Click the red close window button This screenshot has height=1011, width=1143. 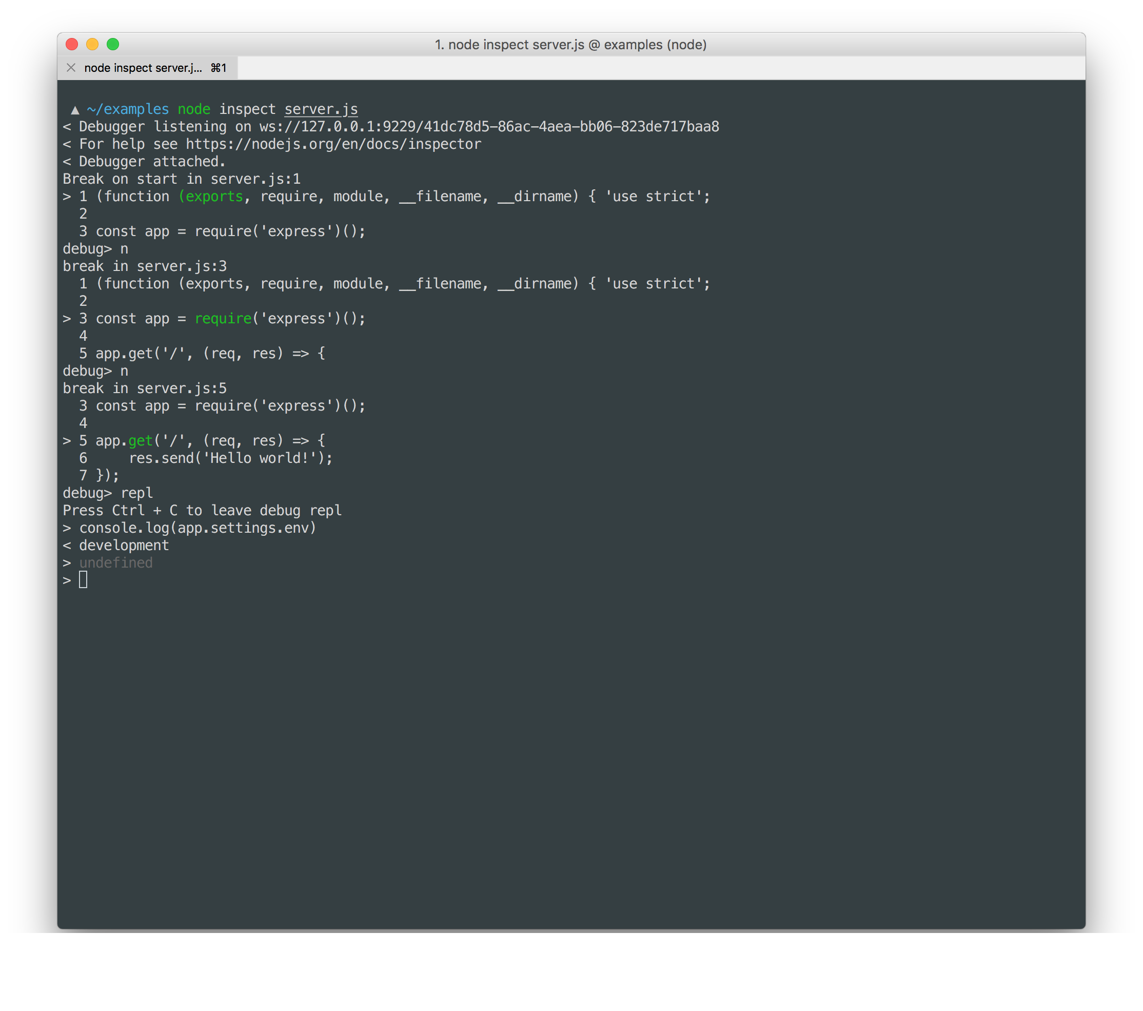pos(72,44)
